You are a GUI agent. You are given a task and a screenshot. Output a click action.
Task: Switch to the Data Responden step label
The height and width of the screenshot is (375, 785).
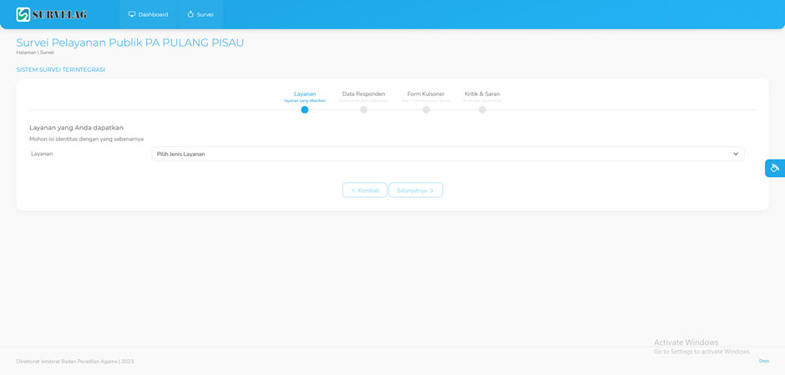[363, 94]
